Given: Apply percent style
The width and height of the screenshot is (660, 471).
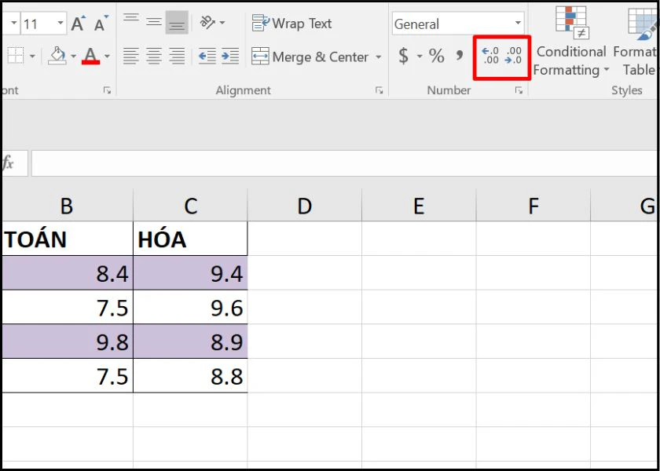Looking at the screenshot, I should tap(437, 56).
